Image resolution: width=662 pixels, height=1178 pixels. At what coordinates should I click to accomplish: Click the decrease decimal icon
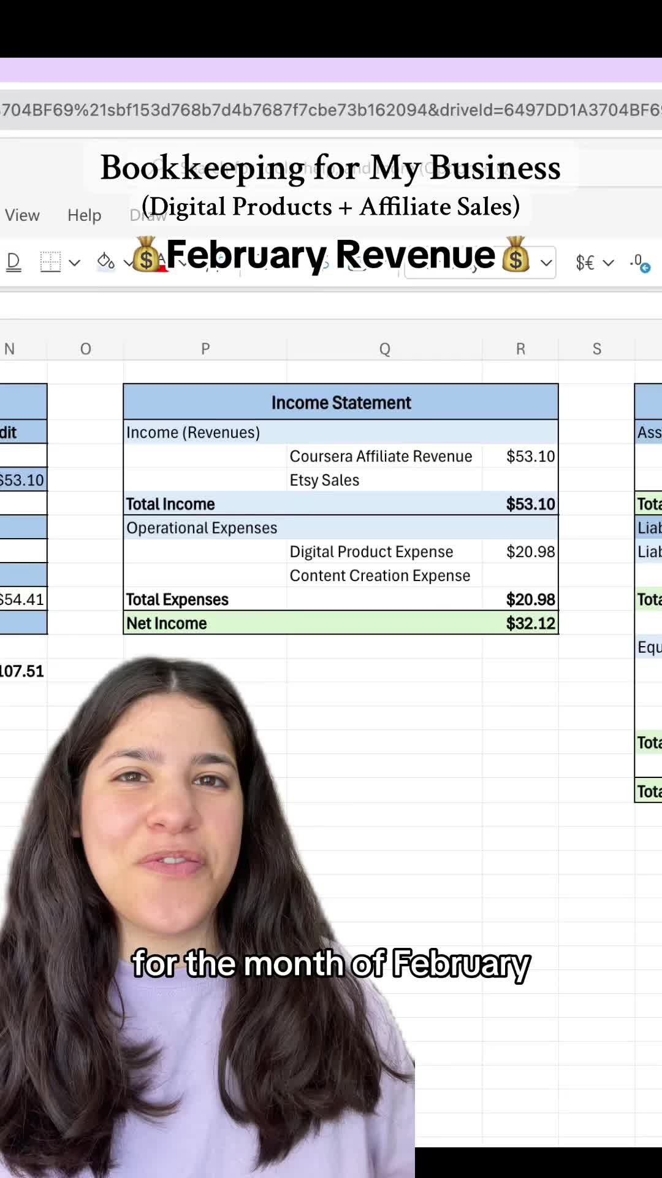(640, 263)
